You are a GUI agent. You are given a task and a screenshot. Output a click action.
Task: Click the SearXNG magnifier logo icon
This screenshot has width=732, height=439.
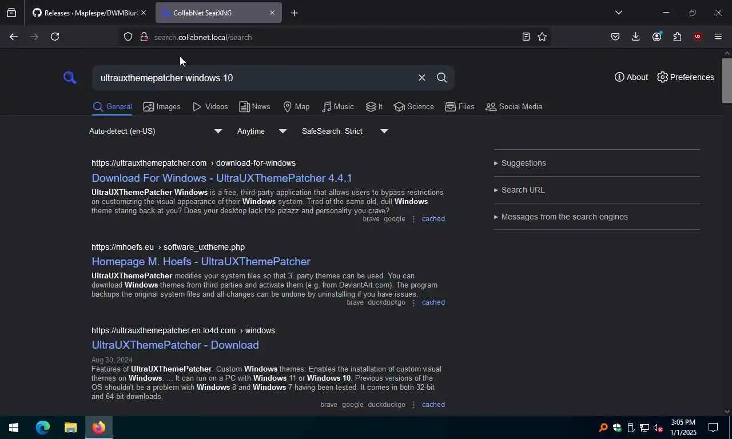pyautogui.click(x=70, y=77)
